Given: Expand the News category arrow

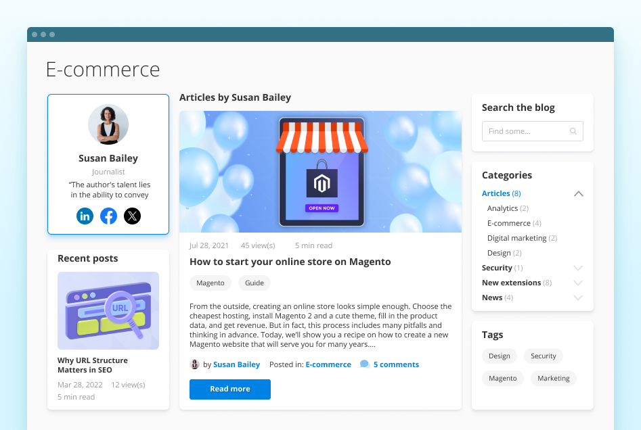Looking at the screenshot, I should (x=578, y=298).
